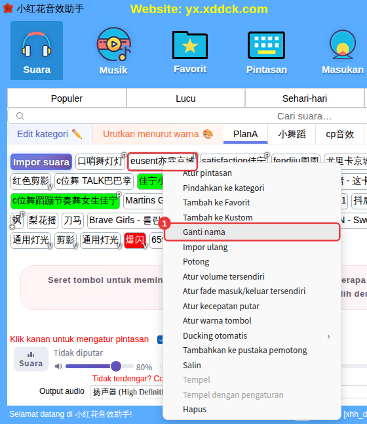Focus the Cari suara search field
367x424 pixels.
(189, 116)
